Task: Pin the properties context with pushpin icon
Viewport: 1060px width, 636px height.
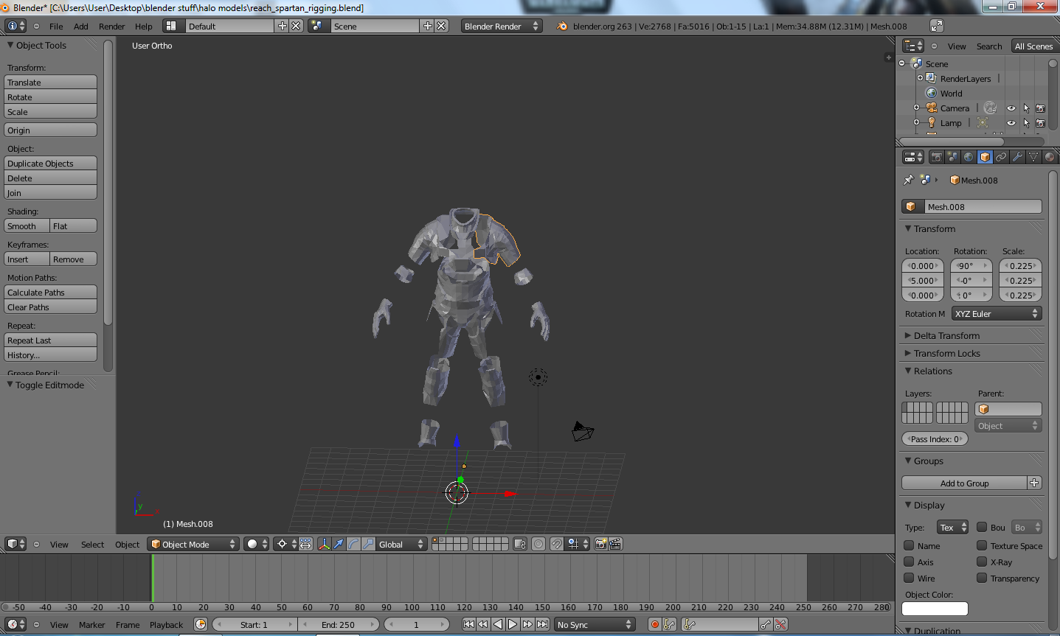Action: [908, 180]
